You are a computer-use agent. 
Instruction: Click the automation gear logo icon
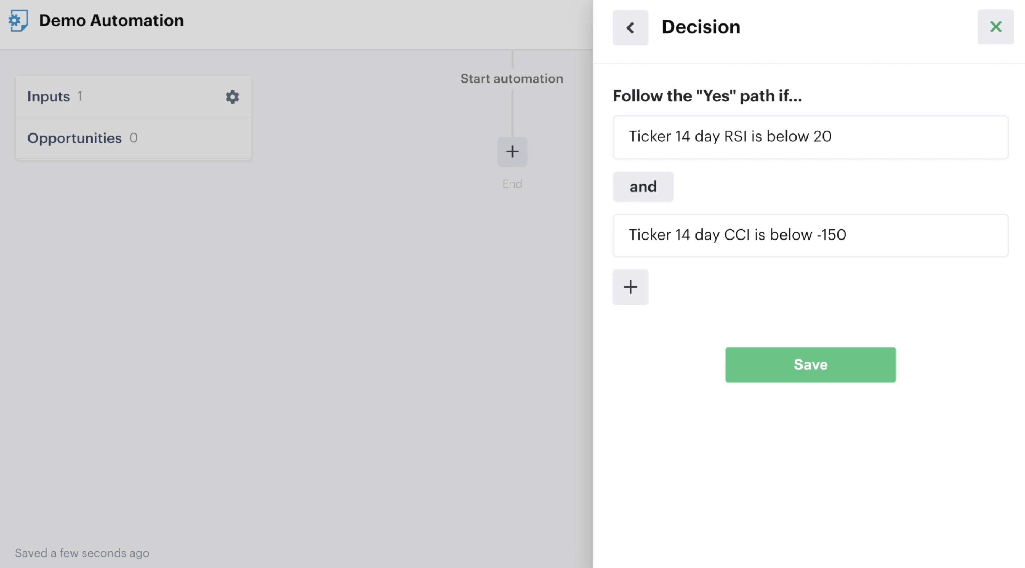pos(18,21)
